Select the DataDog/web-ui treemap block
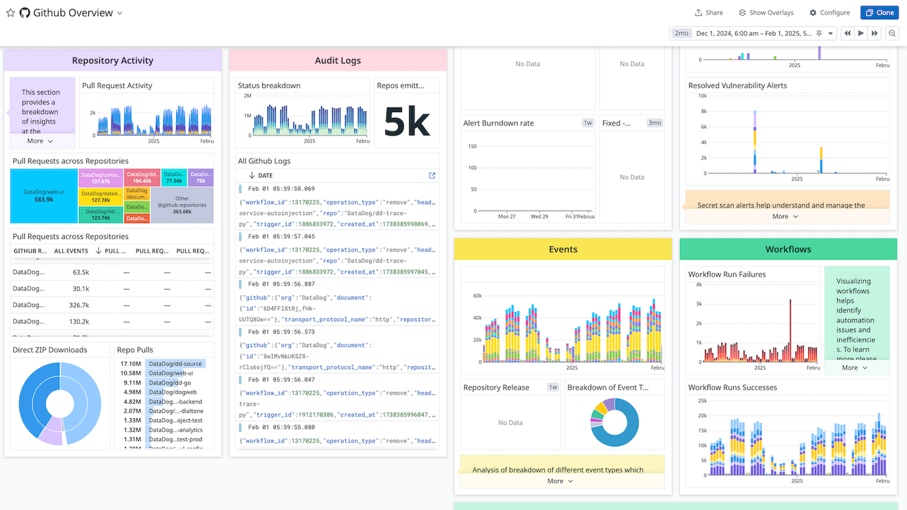Screen dimensions: 907x510 tap(44, 196)
